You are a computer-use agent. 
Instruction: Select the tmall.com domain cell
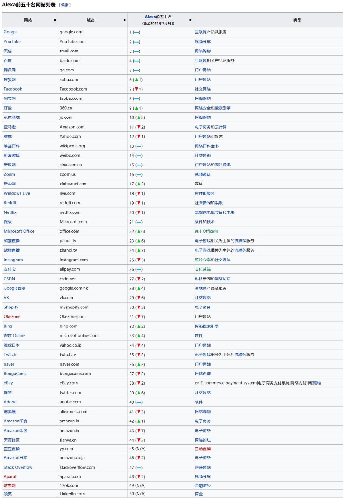point(93,51)
